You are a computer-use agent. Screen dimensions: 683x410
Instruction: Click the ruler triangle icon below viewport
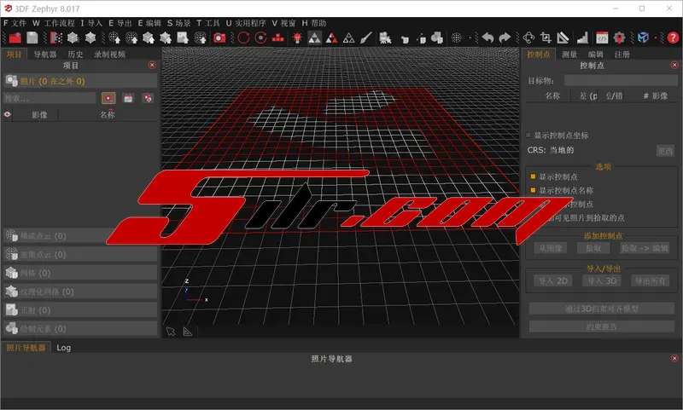[188, 332]
